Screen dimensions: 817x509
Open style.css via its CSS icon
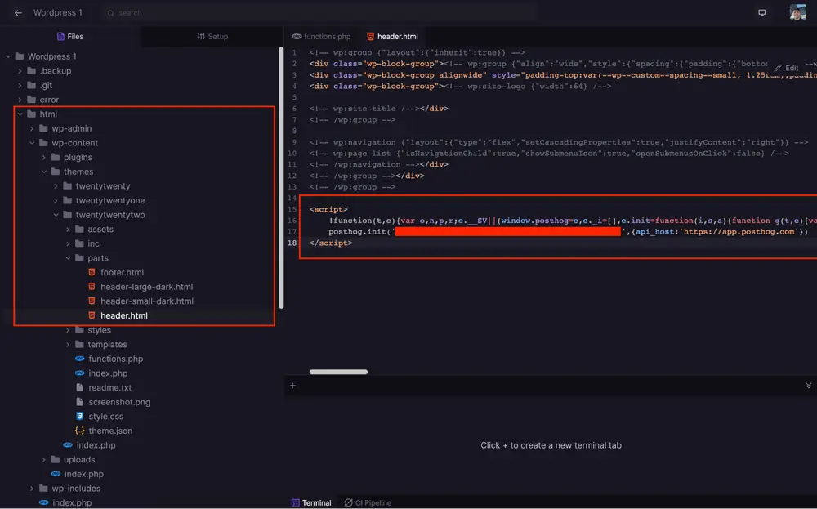tap(80, 416)
